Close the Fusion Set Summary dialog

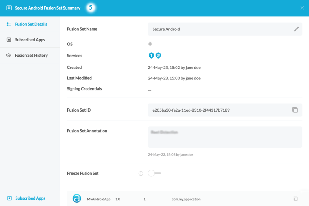pos(302,8)
